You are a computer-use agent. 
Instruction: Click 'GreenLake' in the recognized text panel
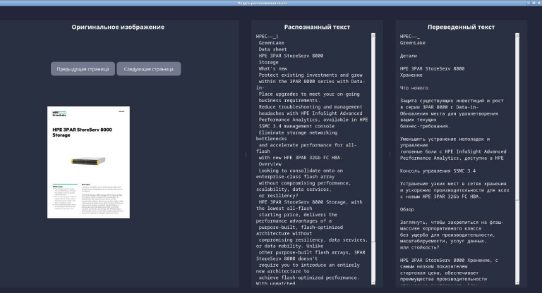[271, 43]
